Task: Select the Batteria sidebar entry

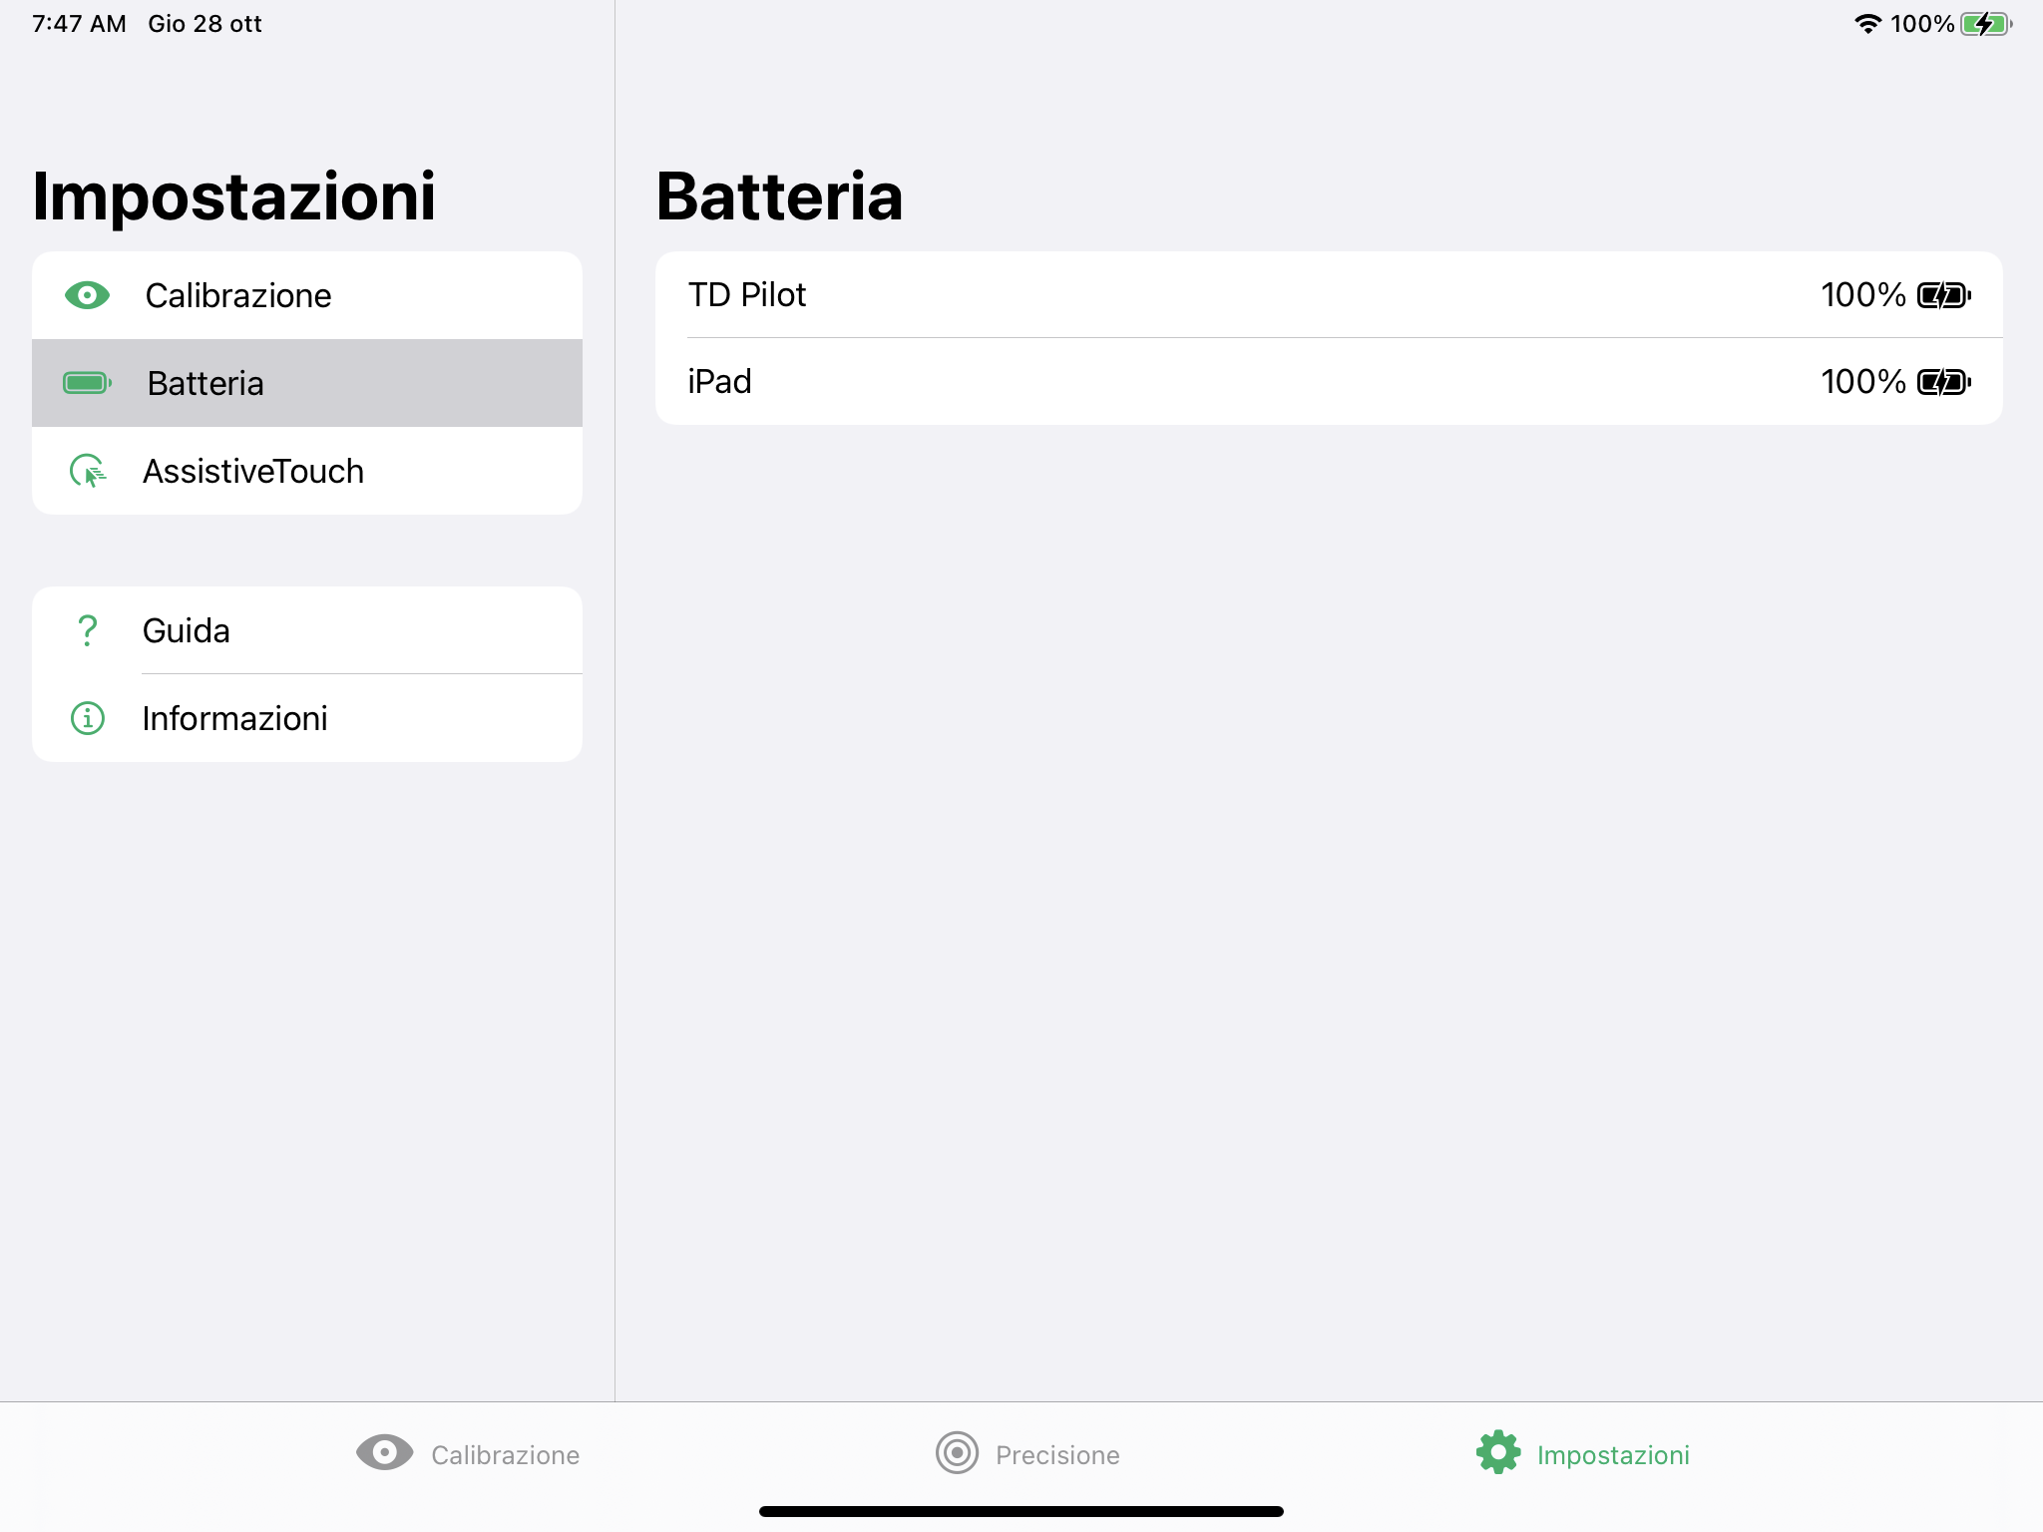Action: 205,383
